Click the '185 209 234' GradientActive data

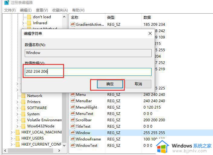[x=154, y=24]
